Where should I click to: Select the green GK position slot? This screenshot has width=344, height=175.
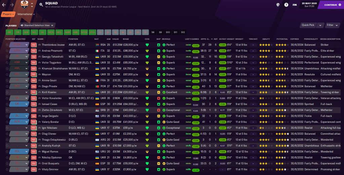pyautogui.click(x=9, y=32)
